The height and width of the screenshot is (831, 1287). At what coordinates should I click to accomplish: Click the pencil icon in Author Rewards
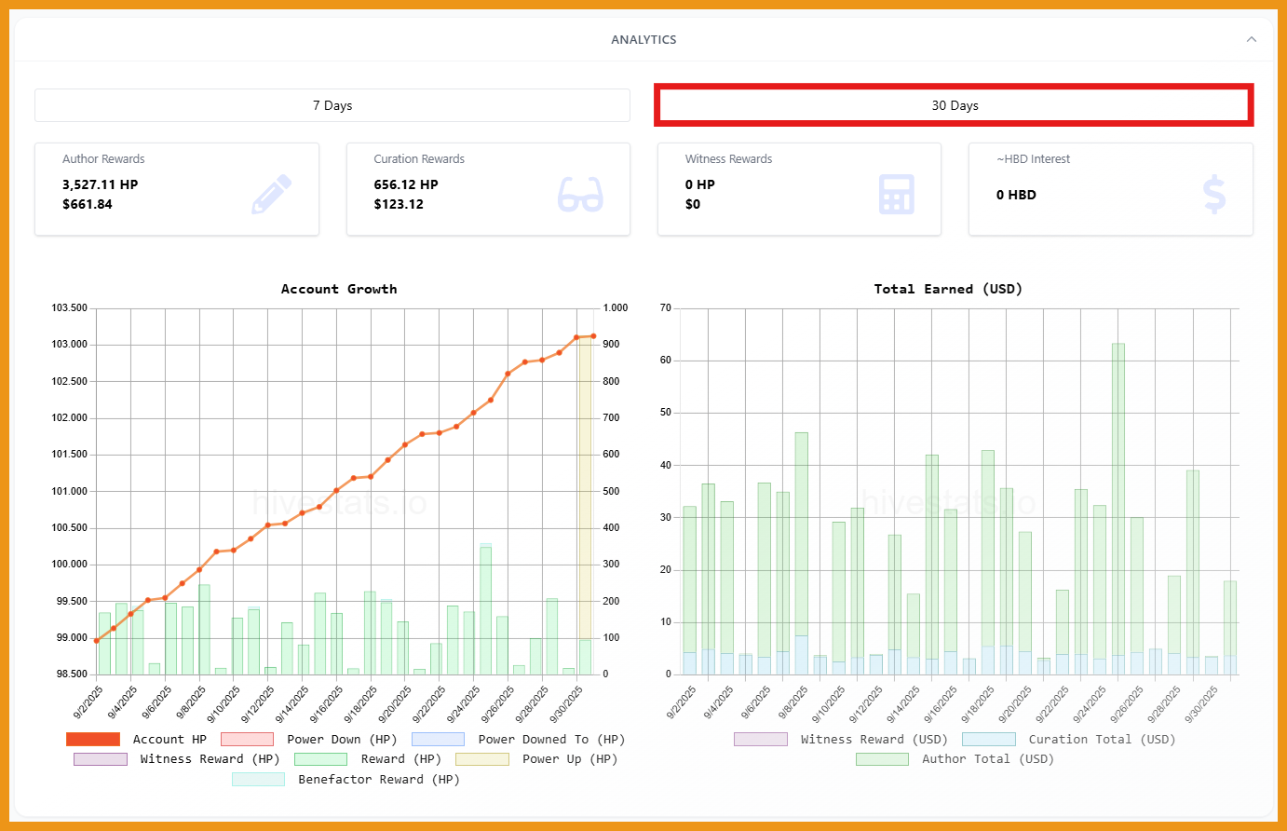click(272, 194)
